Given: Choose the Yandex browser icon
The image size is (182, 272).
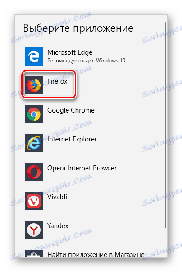Looking at the screenshot, I should 34,230.
